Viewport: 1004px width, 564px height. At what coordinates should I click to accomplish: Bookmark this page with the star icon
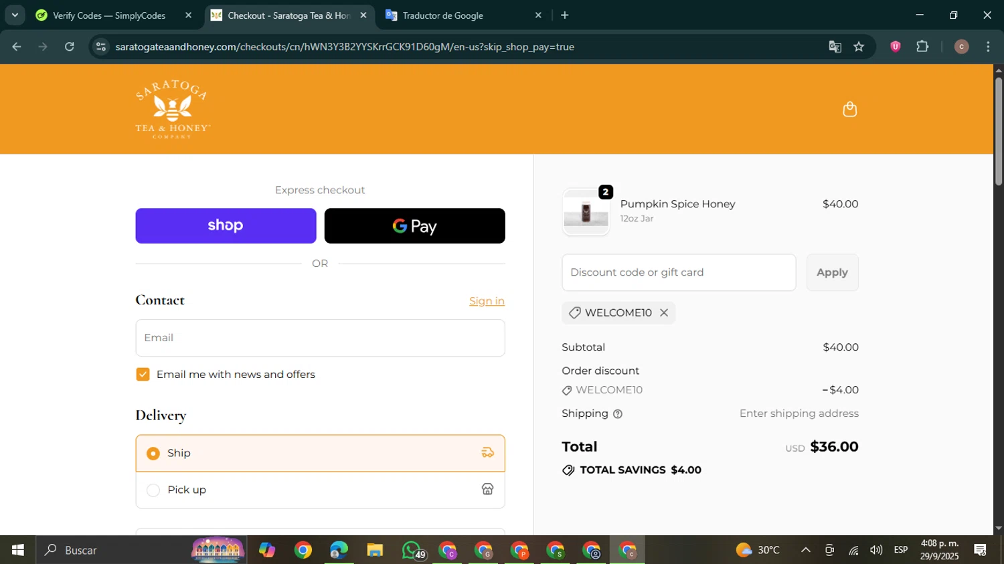(x=859, y=47)
